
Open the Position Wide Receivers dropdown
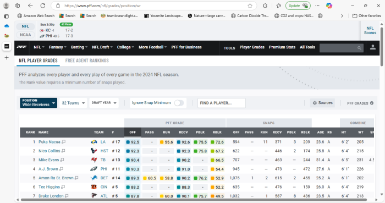coord(38,103)
